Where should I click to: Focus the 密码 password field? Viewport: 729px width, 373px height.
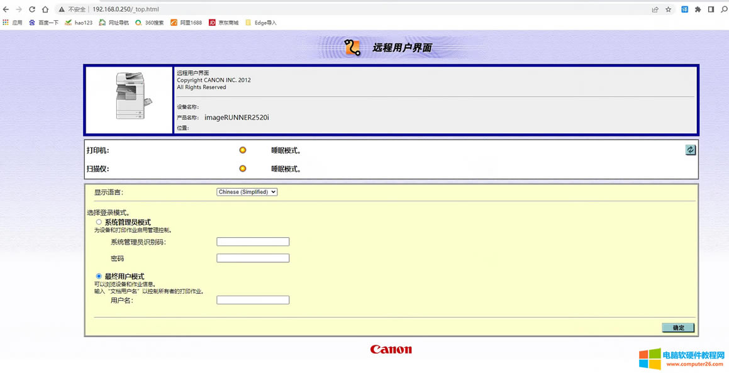252,258
